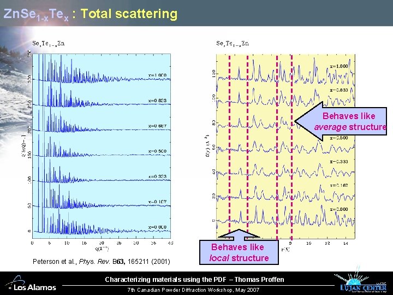Select the yellow G(r) PDF plot

(285, 146)
